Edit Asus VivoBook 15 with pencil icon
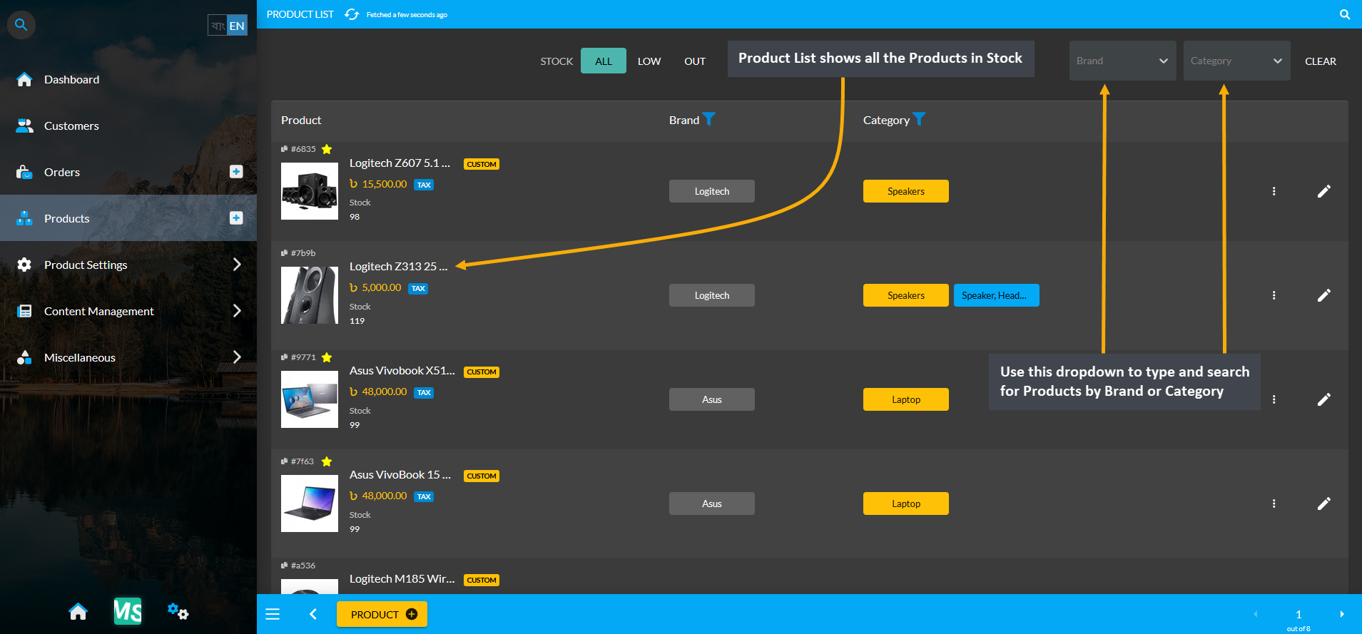The width and height of the screenshot is (1362, 634). point(1323,503)
